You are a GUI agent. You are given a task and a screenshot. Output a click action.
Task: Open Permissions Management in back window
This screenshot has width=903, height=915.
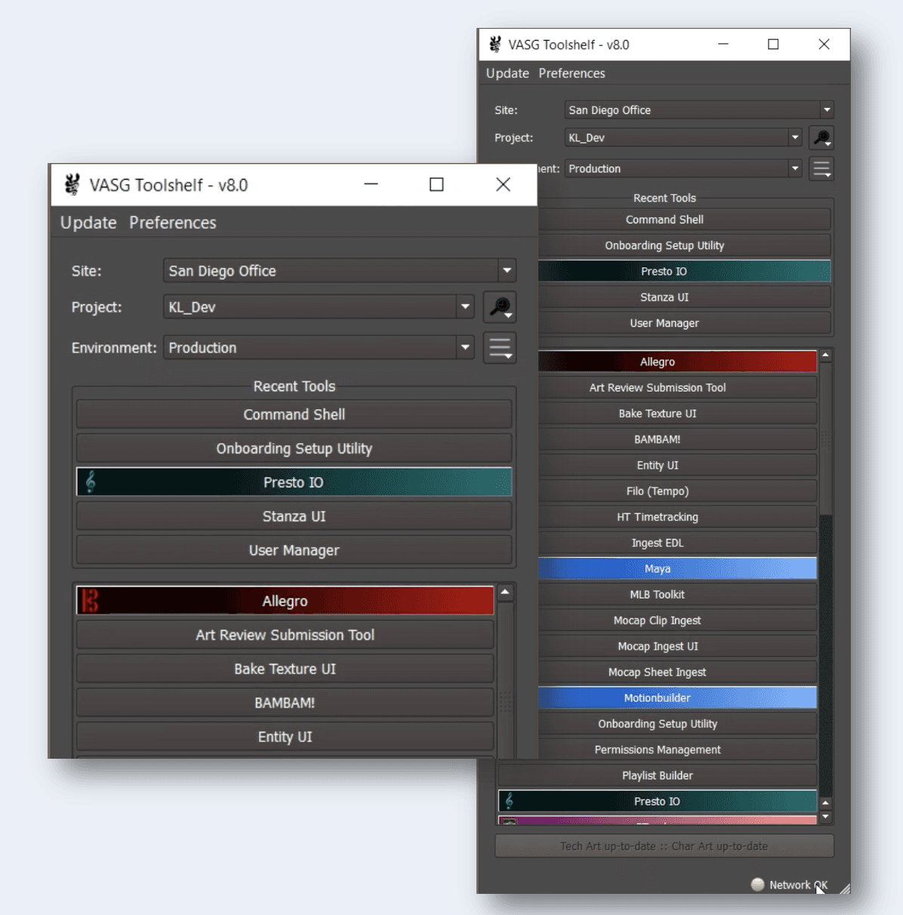[x=677, y=750]
